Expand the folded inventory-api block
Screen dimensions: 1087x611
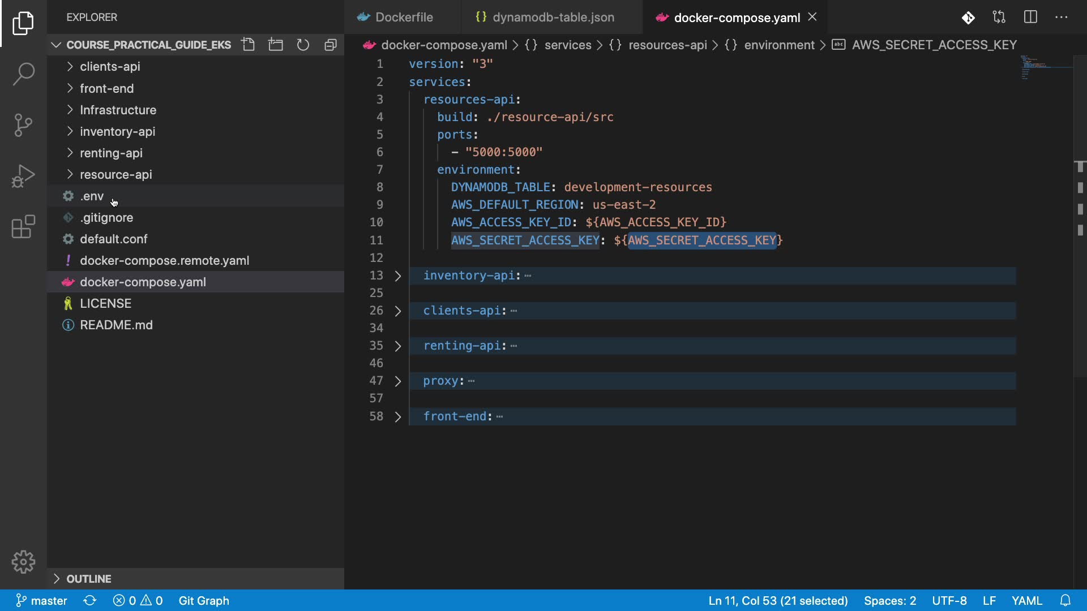pyautogui.click(x=398, y=276)
